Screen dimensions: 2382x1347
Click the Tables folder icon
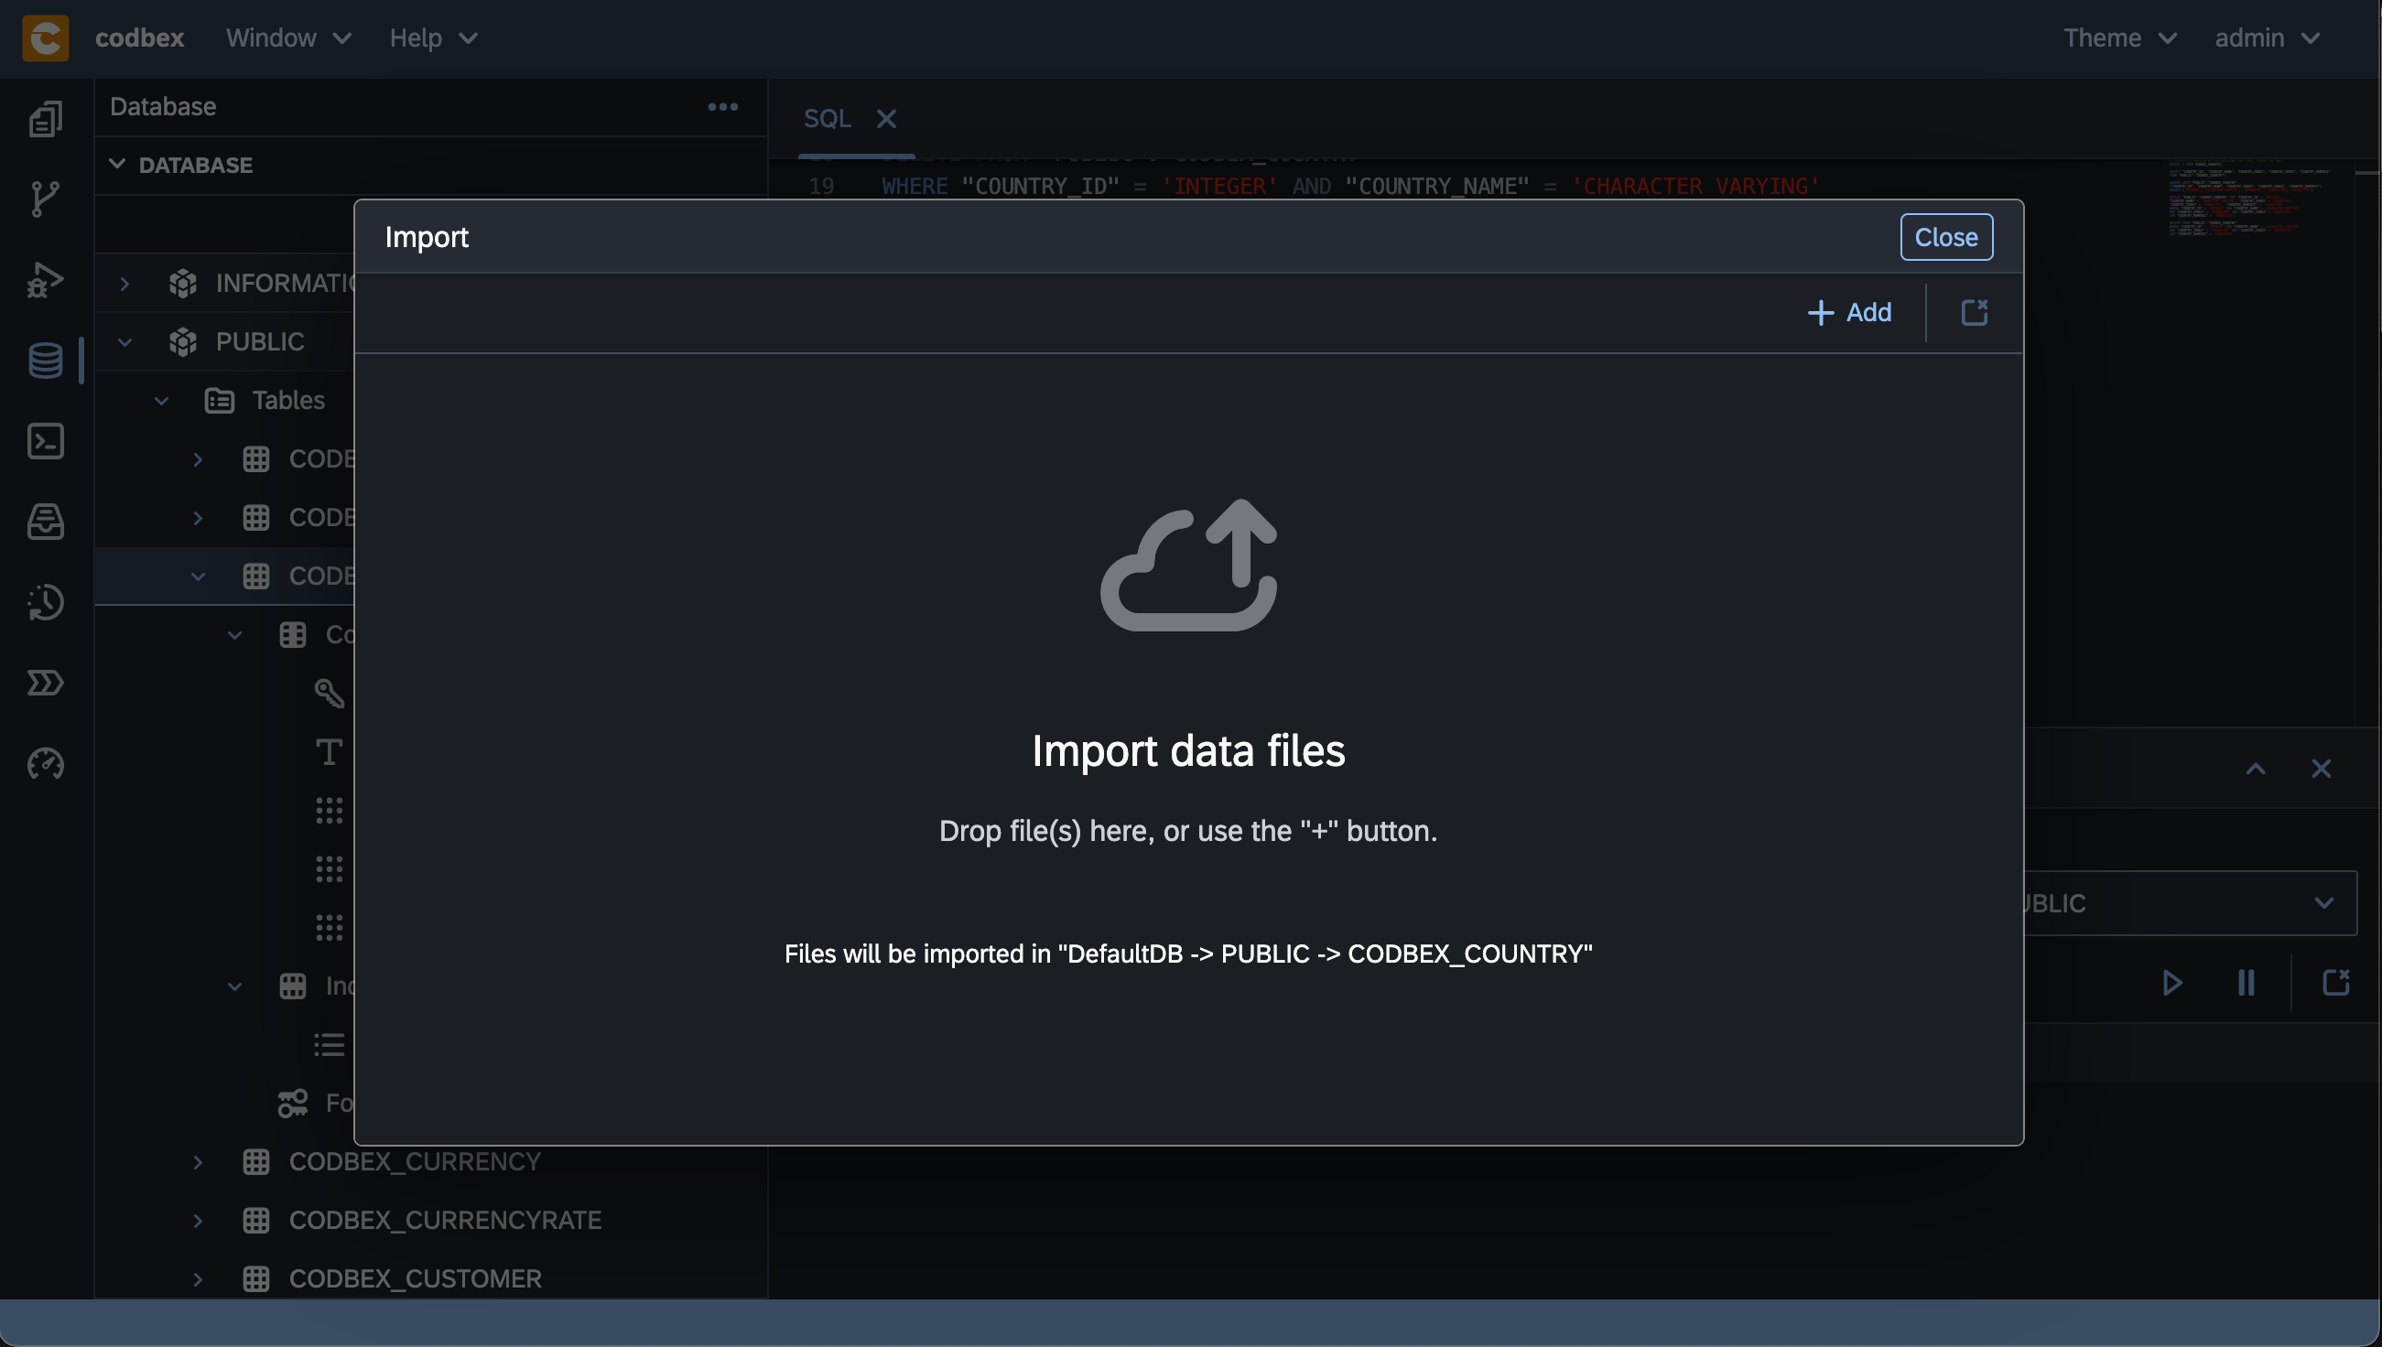220,401
